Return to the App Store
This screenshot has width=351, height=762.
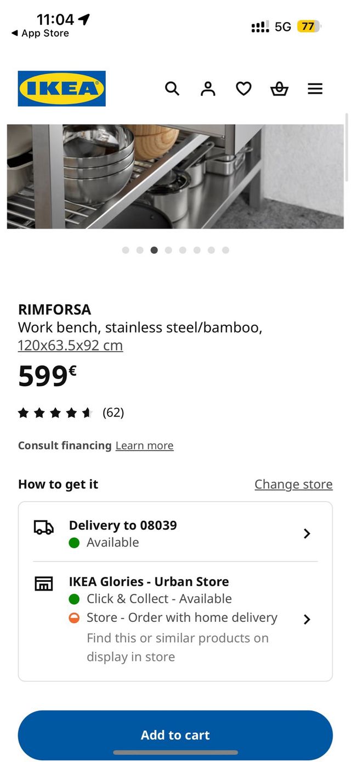click(x=37, y=34)
